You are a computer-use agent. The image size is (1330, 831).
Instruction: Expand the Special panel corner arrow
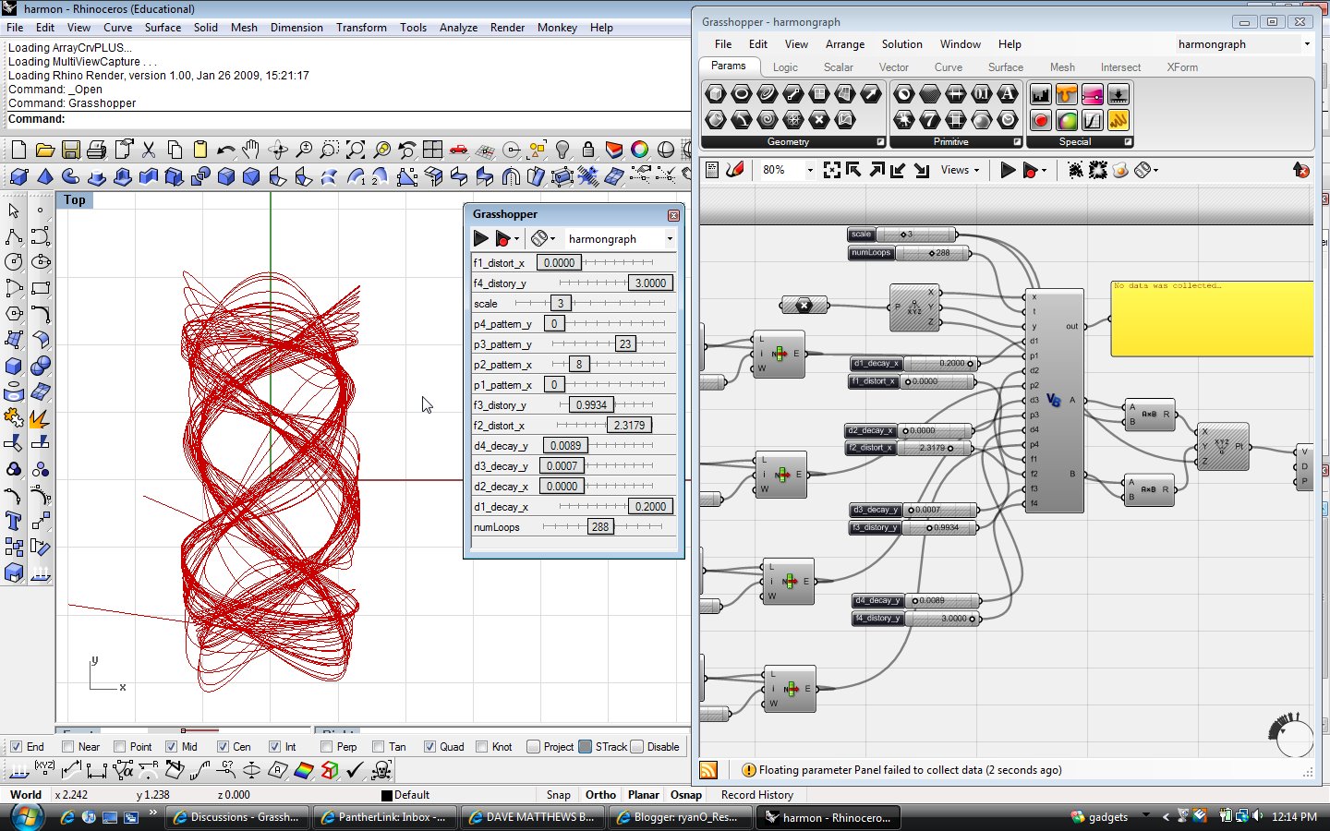click(x=1128, y=142)
